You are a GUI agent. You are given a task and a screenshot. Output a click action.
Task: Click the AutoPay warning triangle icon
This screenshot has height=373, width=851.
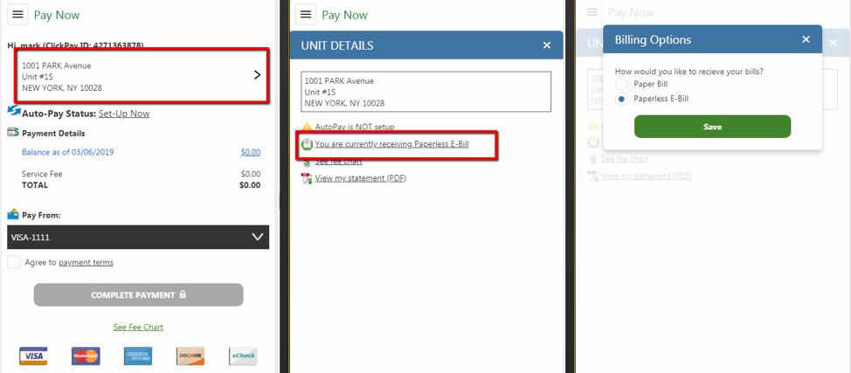(308, 127)
